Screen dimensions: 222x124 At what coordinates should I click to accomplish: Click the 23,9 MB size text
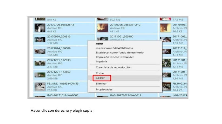(x=52, y=90)
